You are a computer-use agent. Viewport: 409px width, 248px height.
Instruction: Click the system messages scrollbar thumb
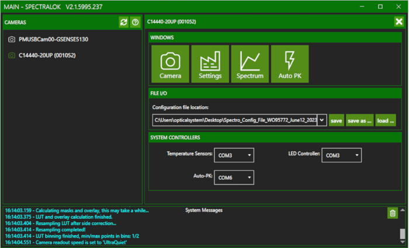point(403,233)
